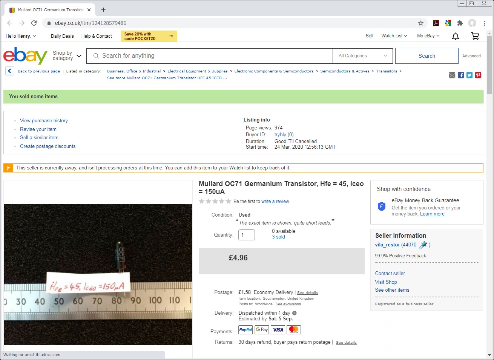Click Contact seller link
The width and height of the screenshot is (494, 360).
coord(390,274)
